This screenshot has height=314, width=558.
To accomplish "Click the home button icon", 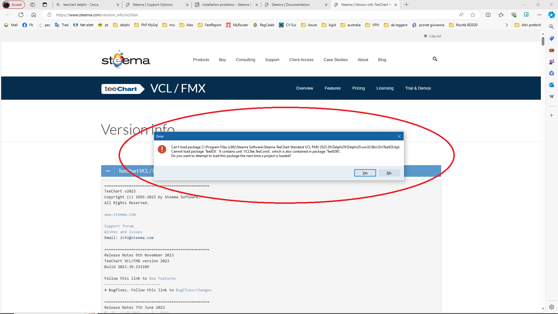I will click(x=33, y=15).
